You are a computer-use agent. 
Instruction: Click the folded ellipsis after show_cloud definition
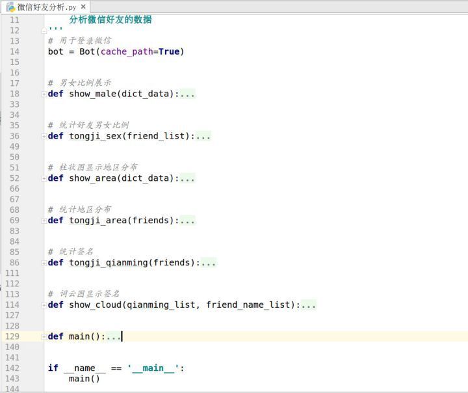pos(308,305)
